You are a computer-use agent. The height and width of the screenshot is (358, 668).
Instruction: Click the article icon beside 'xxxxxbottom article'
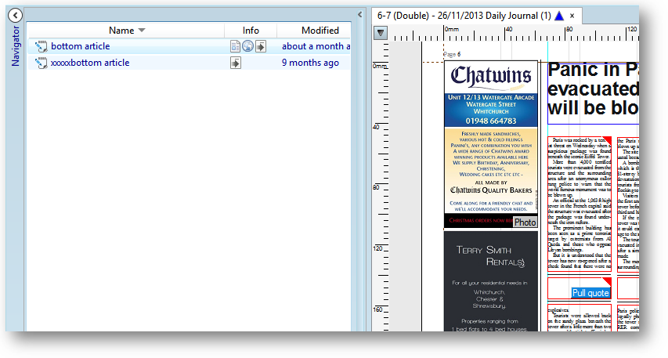[x=42, y=63]
